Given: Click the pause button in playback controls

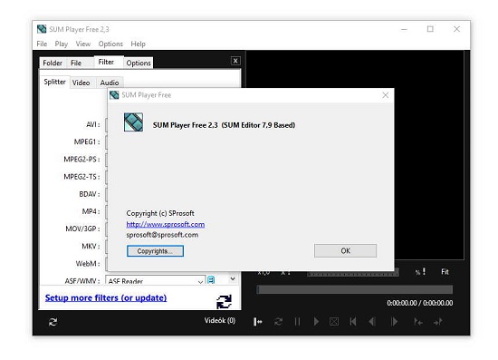Looking at the screenshot, I should 297,322.
